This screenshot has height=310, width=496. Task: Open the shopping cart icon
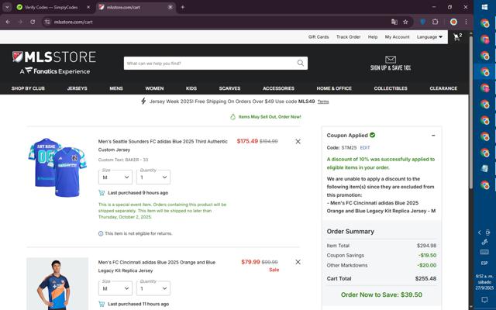click(457, 36)
